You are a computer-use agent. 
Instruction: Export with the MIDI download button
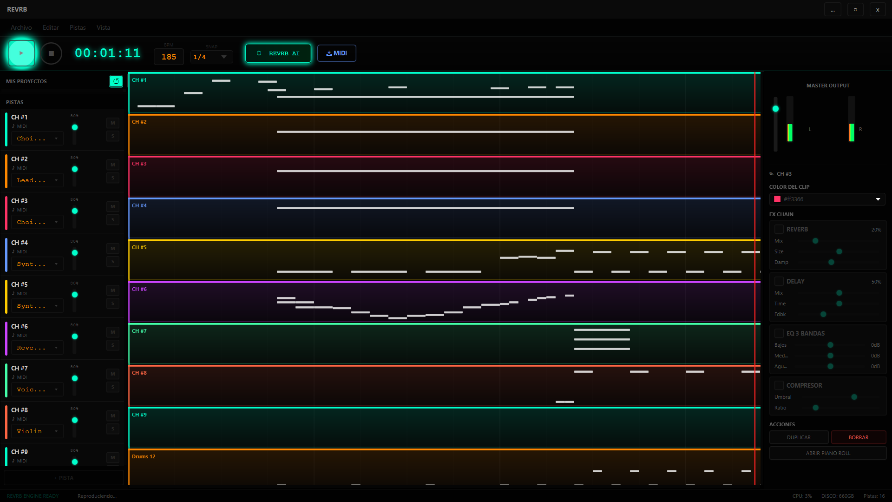pos(337,53)
